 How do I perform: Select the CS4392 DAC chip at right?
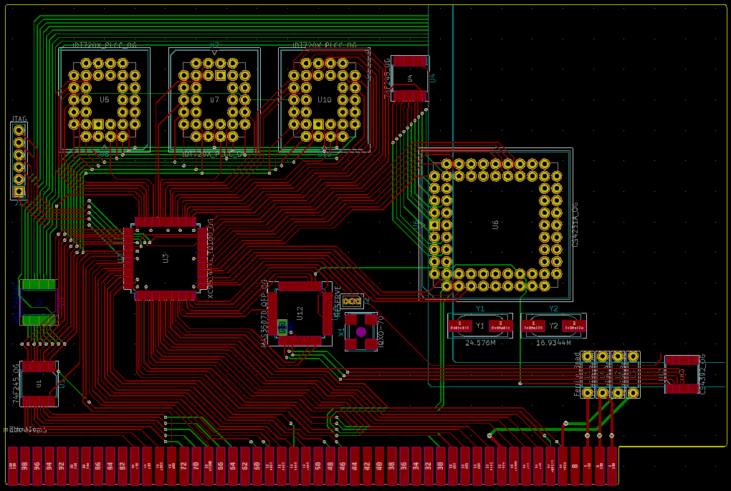click(x=682, y=374)
